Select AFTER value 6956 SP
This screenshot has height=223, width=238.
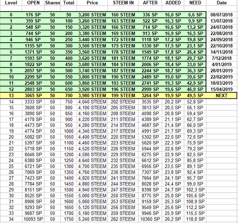pos(150,167)
